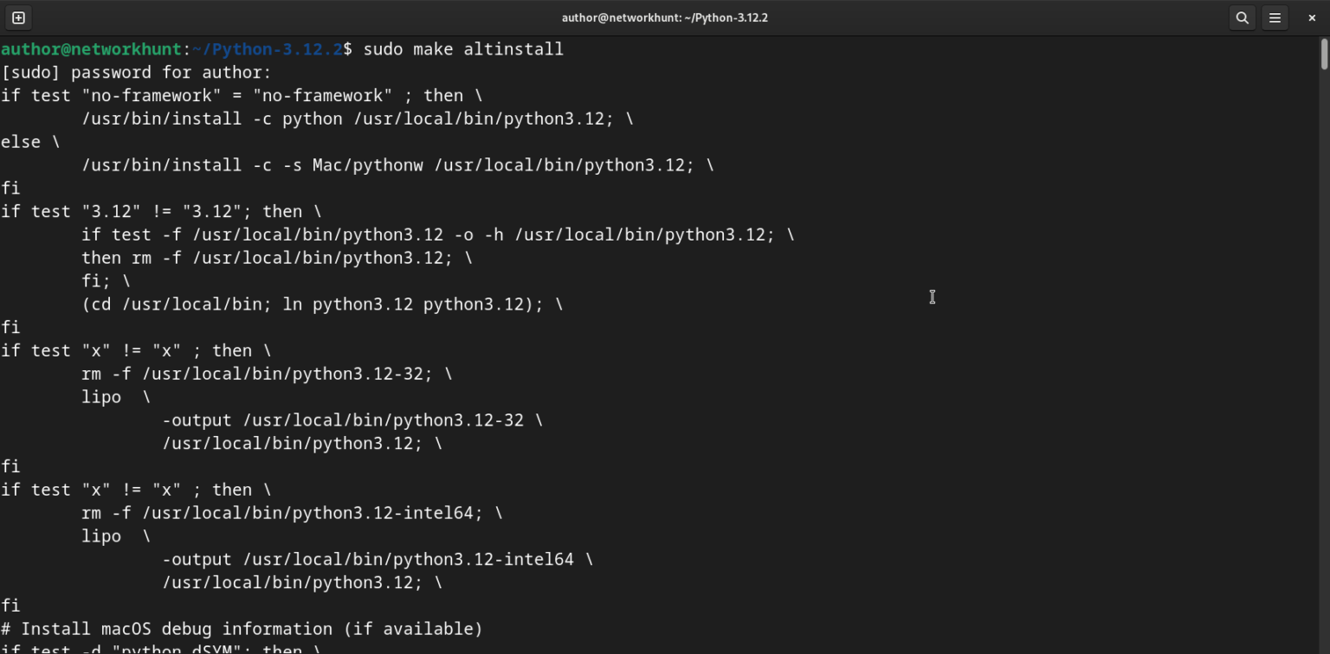Click the 'sudo make altinstall' command text
The image size is (1330, 654).
click(463, 49)
